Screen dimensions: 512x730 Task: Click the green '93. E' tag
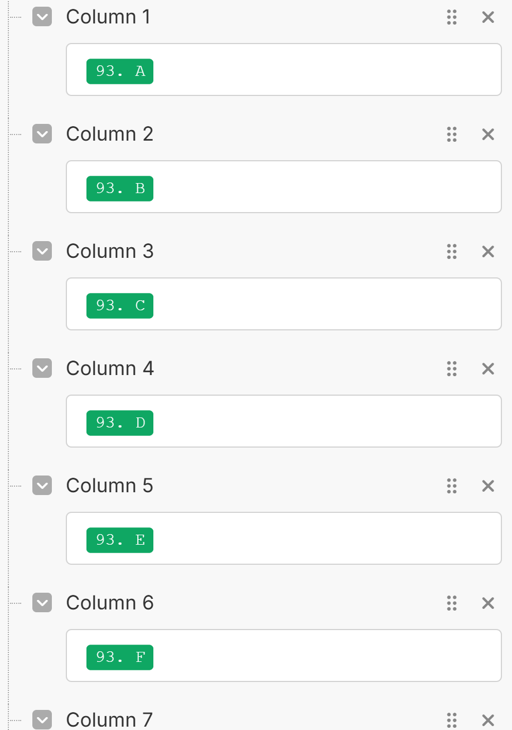point(120,540)
